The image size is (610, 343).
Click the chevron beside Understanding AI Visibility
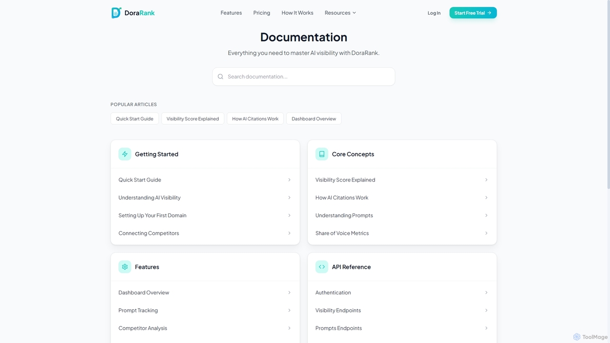coord(289,198)
